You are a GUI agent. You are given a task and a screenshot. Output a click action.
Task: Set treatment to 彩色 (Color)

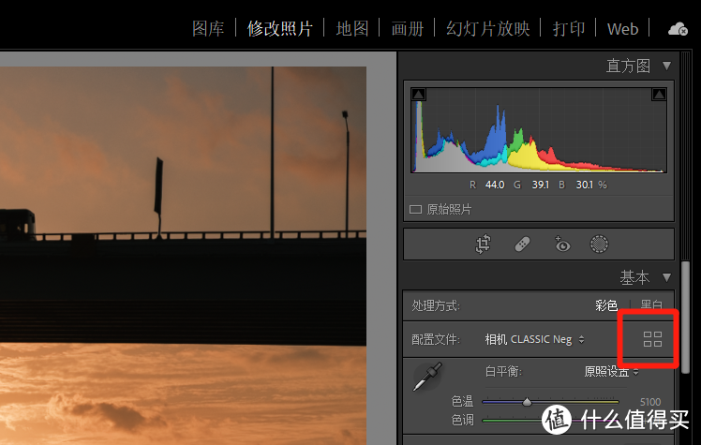click(606, 305)
